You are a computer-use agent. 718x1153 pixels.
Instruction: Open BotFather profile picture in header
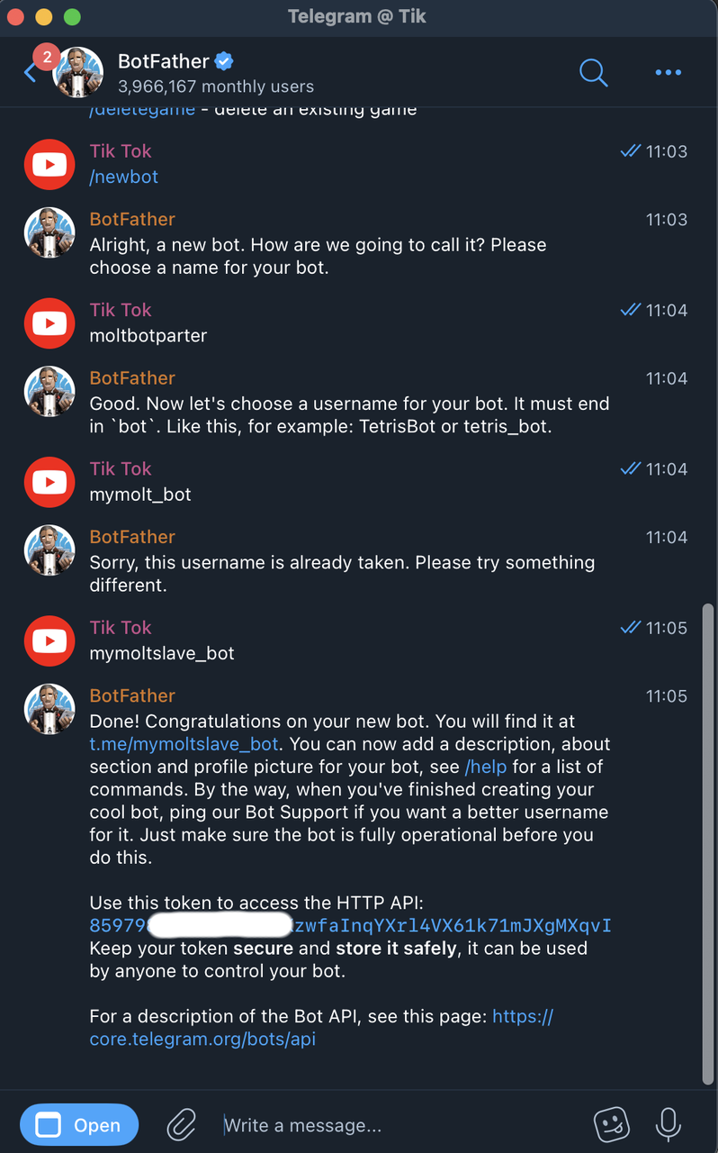pyautogui.click(x=78, y=72)
